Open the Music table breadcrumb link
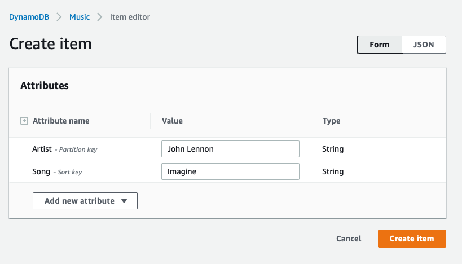462x264 pixels. click(x=80, y=17)
